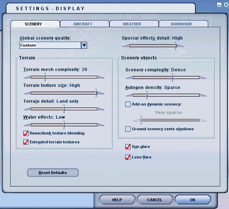Increase Terrain detail with right arrow

click(x=102, y=109)
